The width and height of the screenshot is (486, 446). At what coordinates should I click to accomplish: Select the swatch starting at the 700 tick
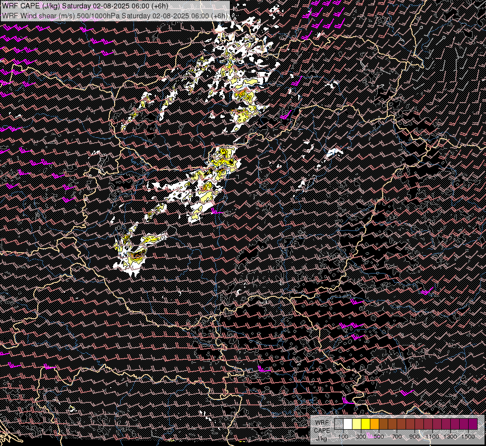click(402, 424)
